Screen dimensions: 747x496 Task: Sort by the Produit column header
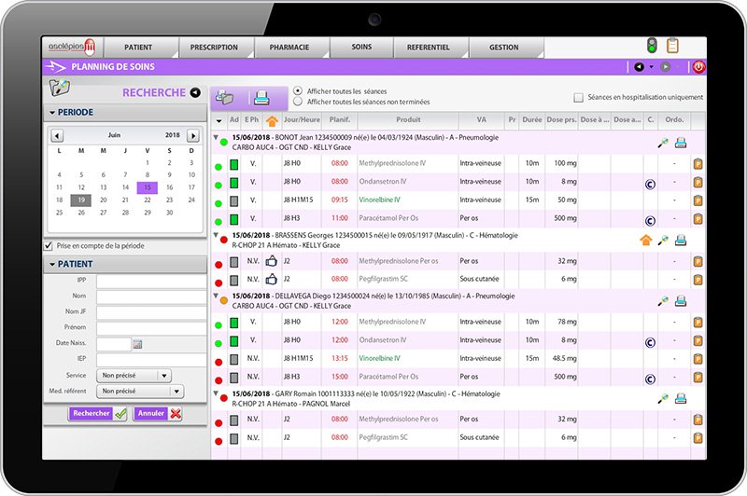point(408,120)
